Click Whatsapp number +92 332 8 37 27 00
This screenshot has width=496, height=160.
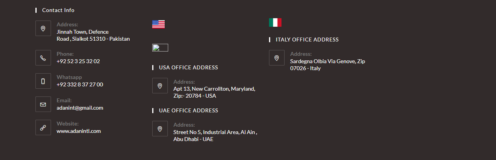(x=80, y=84)
